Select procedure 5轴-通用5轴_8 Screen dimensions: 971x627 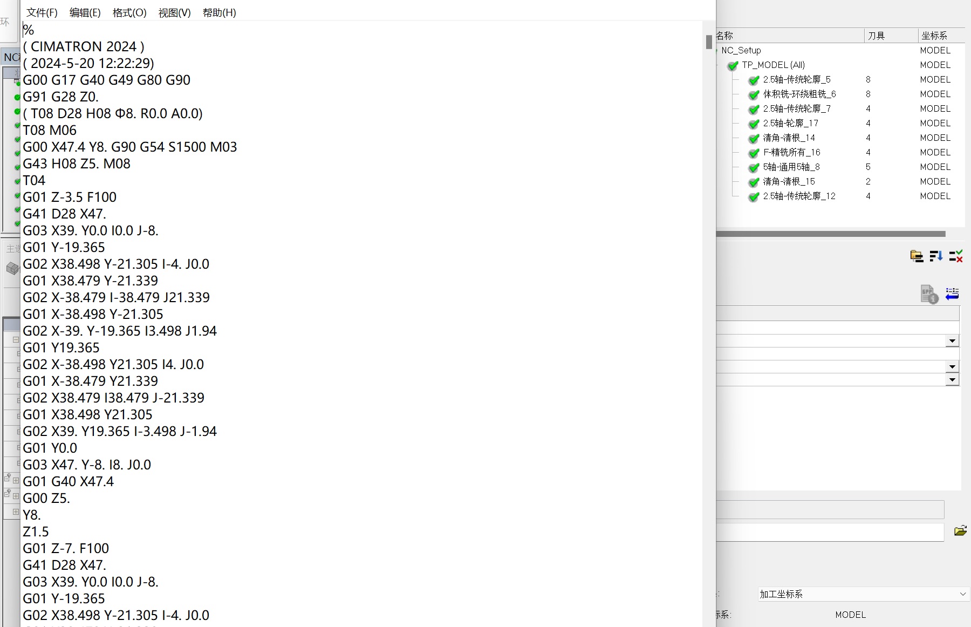click(x=791, y=167)
